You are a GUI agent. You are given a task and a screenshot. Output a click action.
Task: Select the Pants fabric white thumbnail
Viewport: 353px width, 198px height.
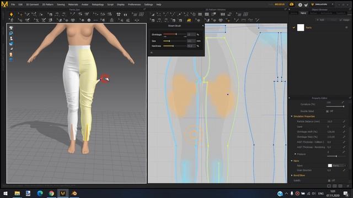[x=301, y=28]
